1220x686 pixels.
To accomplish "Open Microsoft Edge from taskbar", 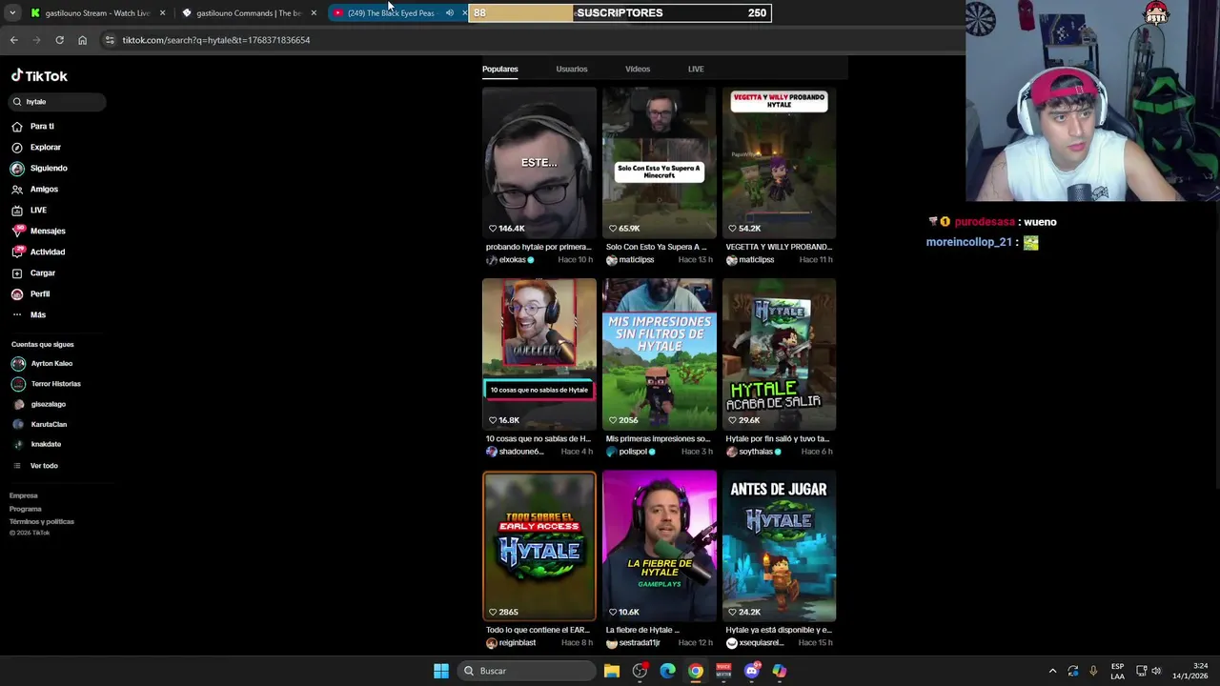I will pos(667,671).
